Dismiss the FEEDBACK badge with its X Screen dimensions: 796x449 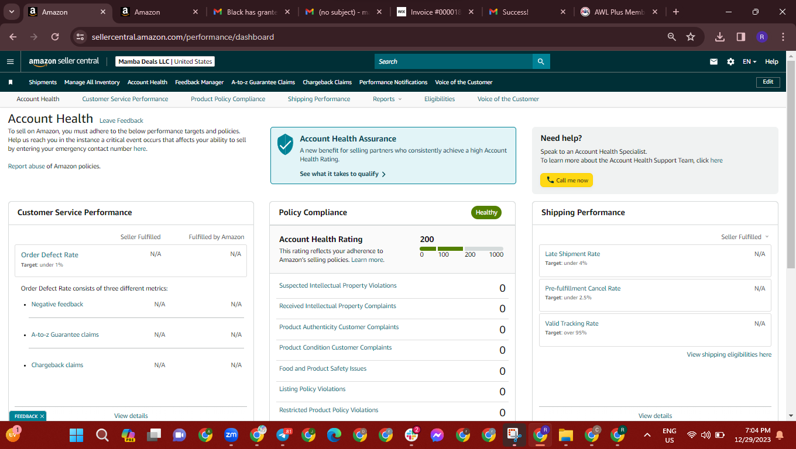[42, 416]
